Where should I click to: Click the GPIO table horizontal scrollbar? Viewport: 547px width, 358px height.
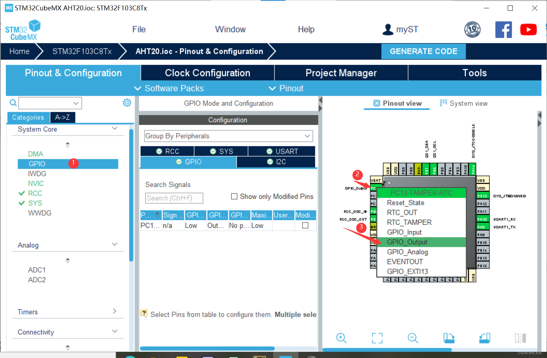(207, 348)
